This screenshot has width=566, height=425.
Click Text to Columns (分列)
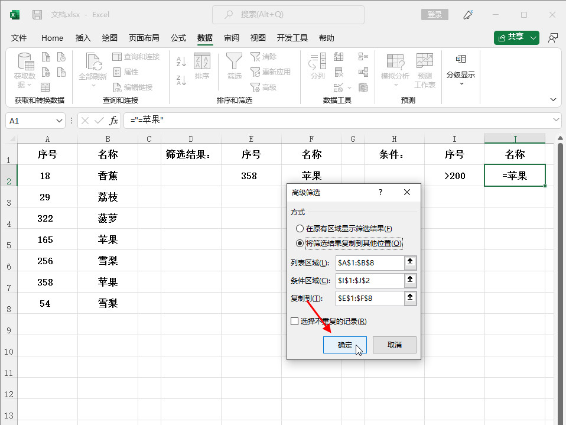318,66
